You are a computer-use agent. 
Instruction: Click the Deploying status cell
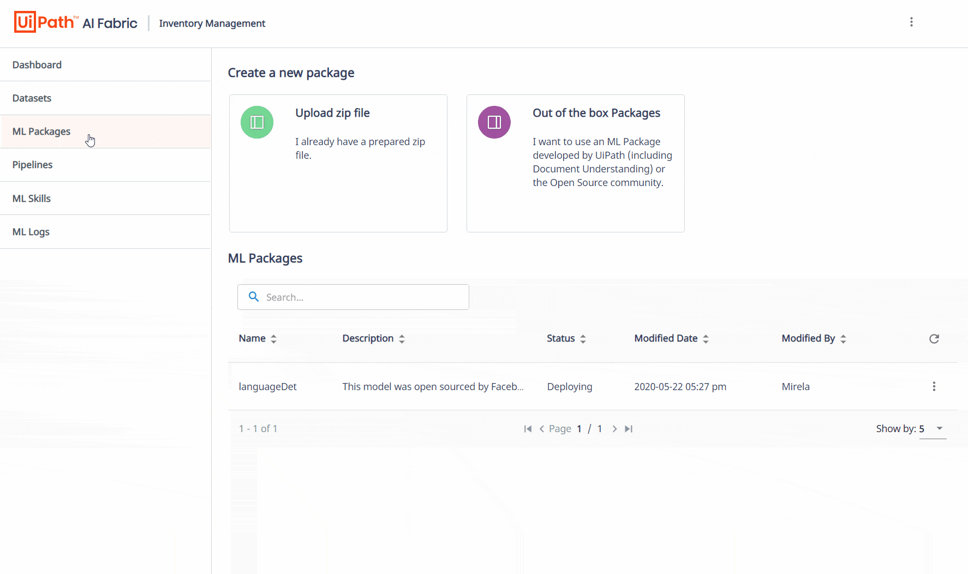point(570,386)
